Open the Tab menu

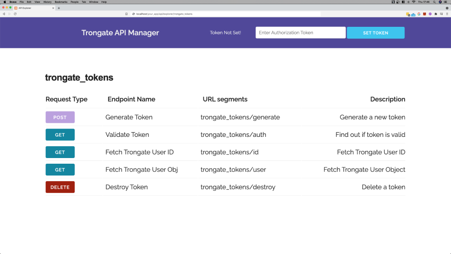[x=84, y=2]
